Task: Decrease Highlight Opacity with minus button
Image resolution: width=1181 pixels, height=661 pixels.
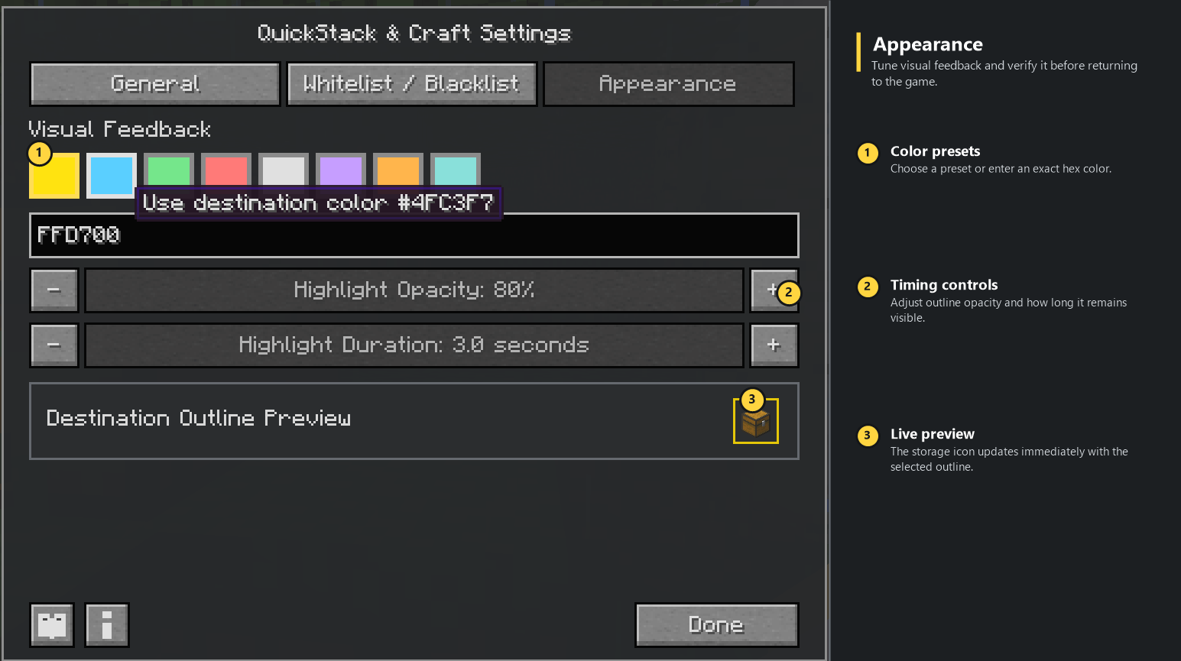Action: 54,290
